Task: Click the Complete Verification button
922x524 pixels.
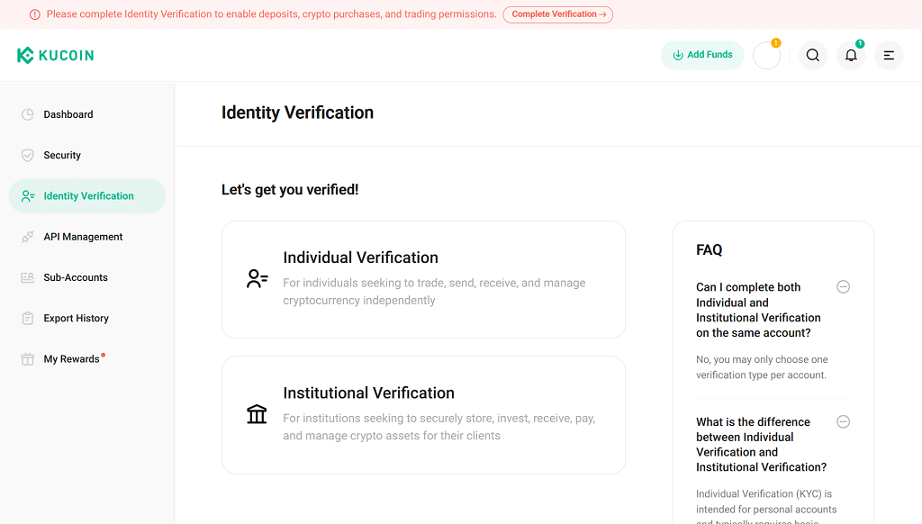Action: [558, 14]
